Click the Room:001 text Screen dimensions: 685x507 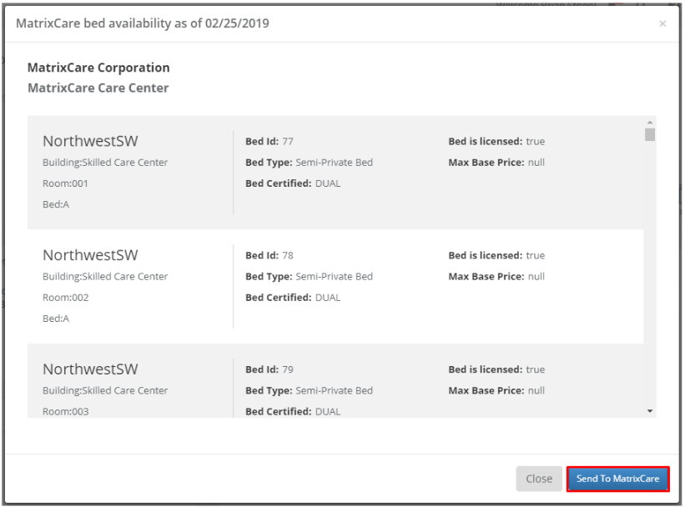(65, 183)
